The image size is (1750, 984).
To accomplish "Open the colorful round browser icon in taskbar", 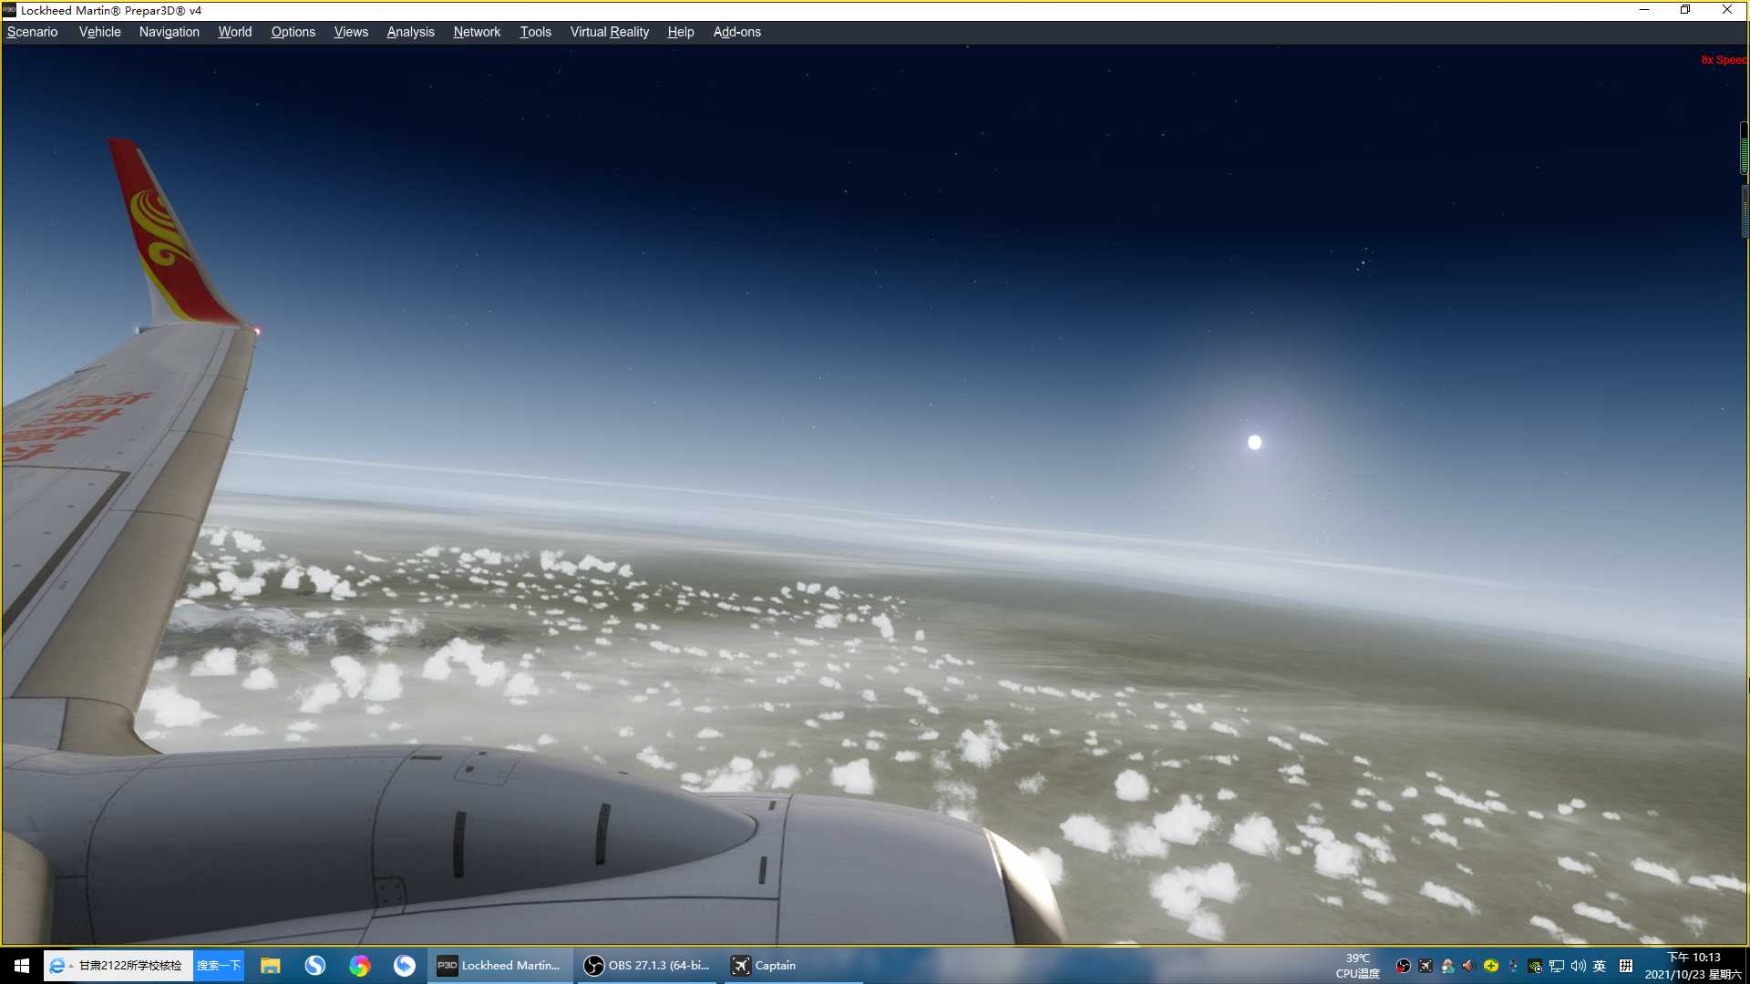I will pos(360,966).
